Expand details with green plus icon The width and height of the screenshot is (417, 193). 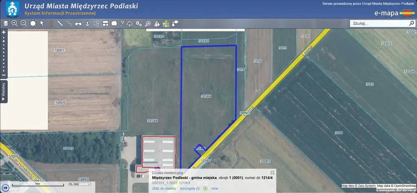click(205, 189)
